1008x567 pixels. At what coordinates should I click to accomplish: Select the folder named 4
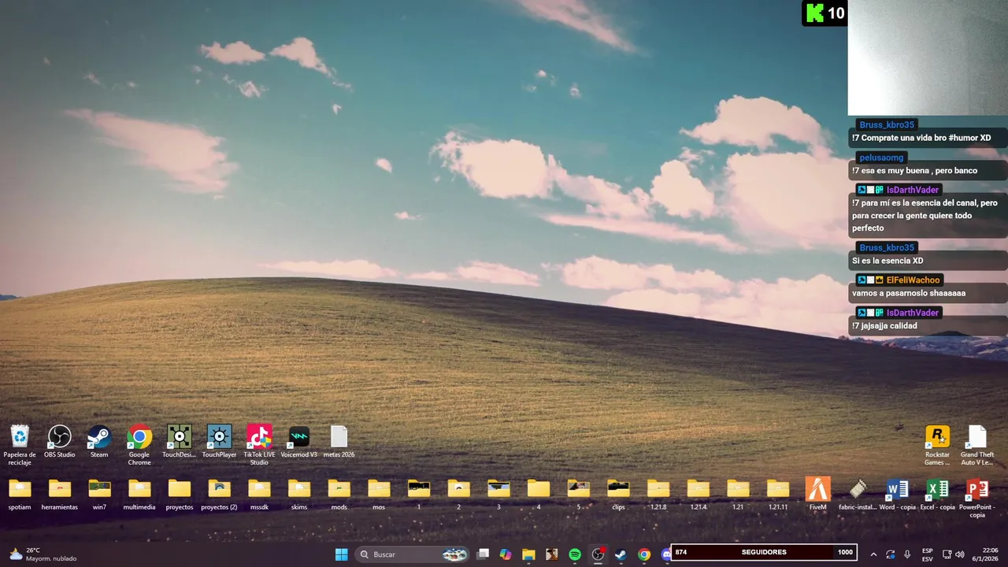[539, 495]
